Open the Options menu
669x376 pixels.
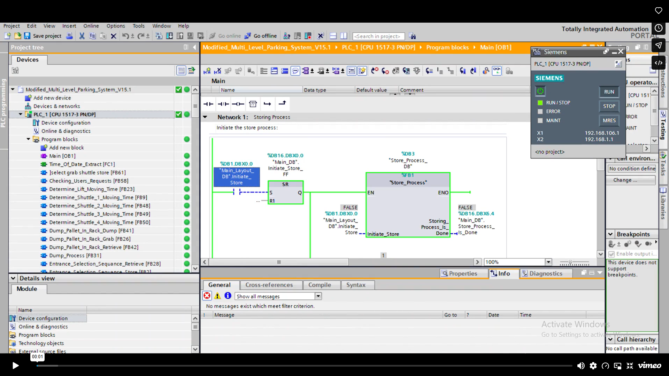(116, 26)
